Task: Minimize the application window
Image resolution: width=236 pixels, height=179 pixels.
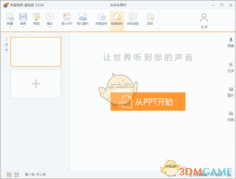Action: 213,5
